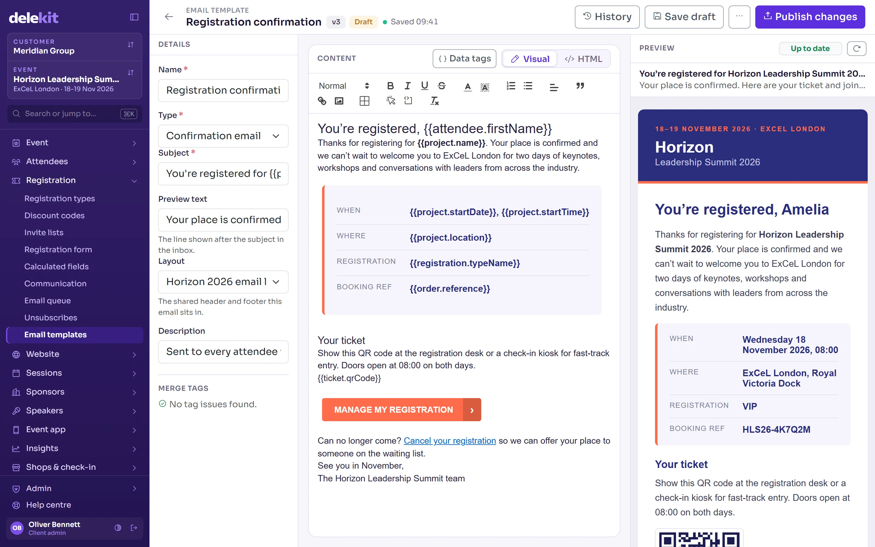Open the Data tags picker
875x547 pixels.
click(464, 59)
